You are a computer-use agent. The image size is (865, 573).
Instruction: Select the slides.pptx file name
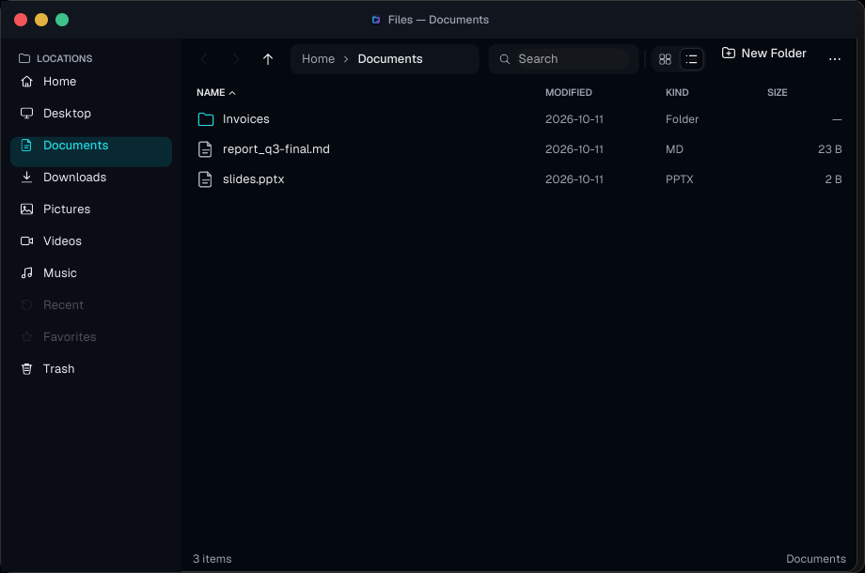[x=253, y=179]
